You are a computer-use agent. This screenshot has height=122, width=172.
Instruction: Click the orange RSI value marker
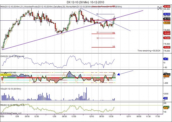166,108
